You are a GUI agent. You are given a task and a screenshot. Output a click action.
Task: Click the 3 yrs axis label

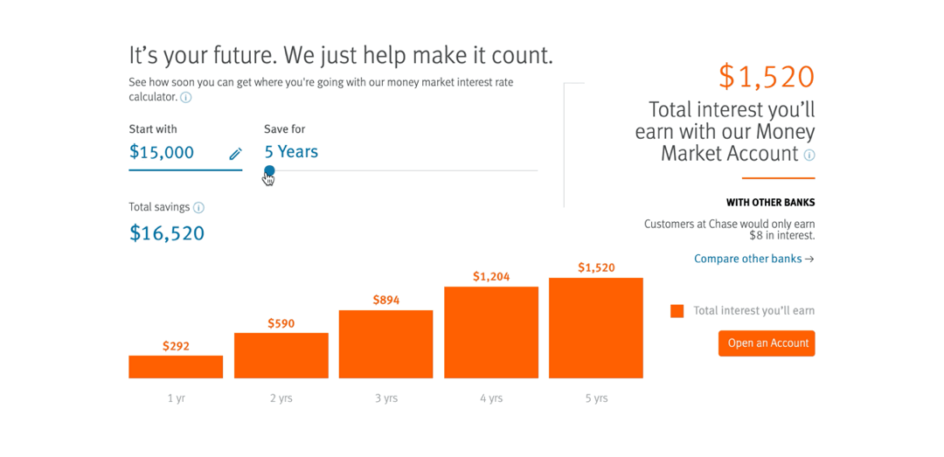pyautogui.click(x=385, y=398)
